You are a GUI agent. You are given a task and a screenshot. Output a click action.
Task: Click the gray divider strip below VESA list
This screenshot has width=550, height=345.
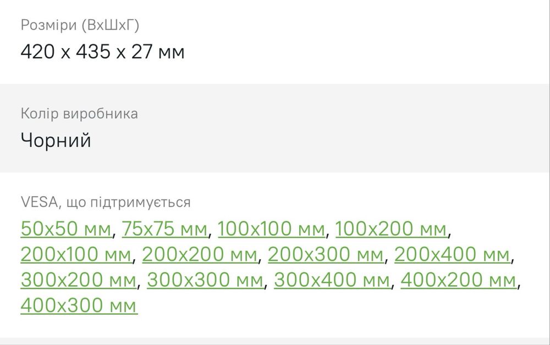click(275, 342)
